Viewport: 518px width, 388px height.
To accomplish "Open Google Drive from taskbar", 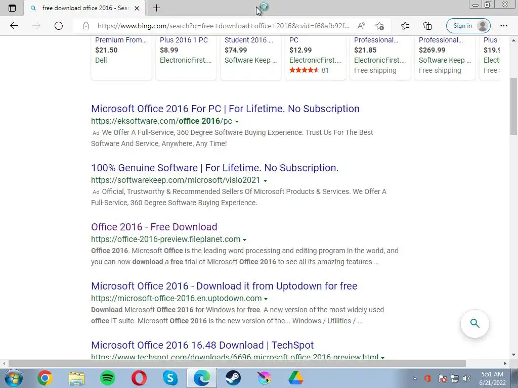I will point(295,378).
